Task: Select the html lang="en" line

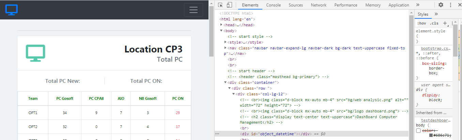Action: click(x=237, y=19)
